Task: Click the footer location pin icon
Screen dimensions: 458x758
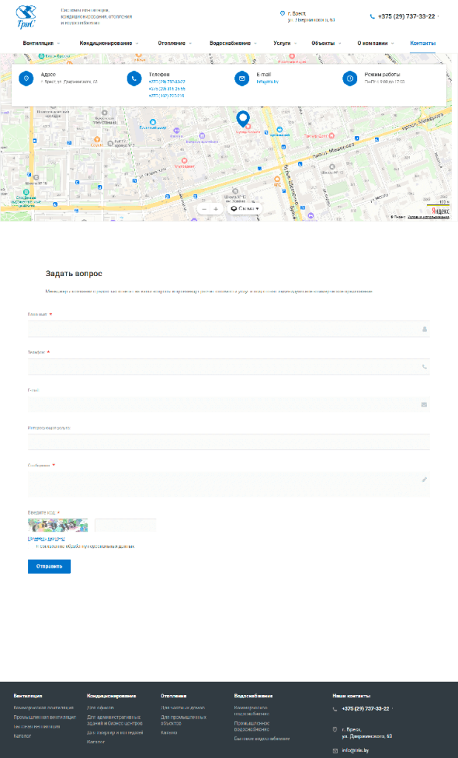Action: tap(335, 729)
